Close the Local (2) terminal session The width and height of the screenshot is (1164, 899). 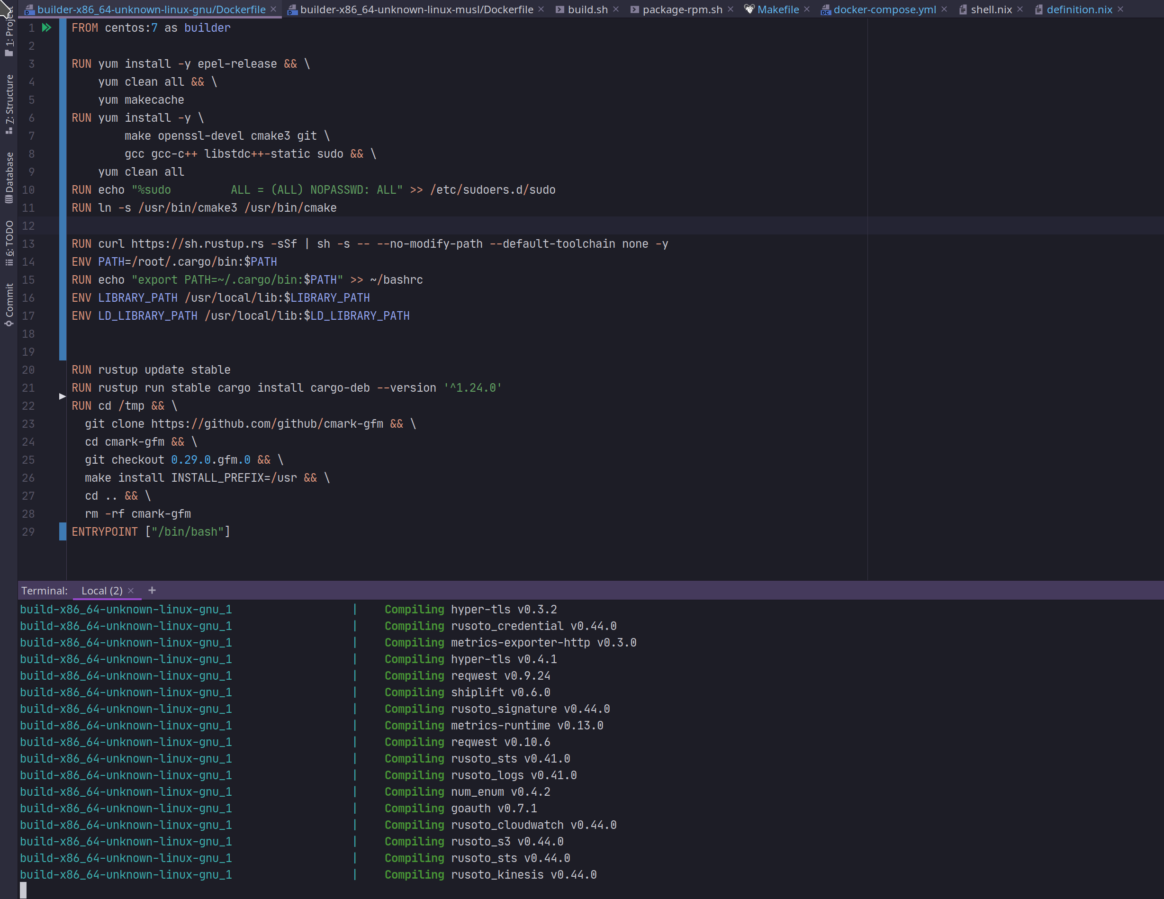point(131,591)
